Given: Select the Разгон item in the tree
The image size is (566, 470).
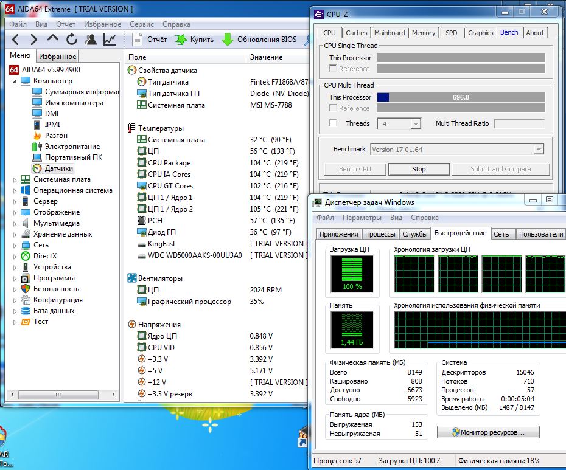Looking at the screenshot, I should pos(56,136).
